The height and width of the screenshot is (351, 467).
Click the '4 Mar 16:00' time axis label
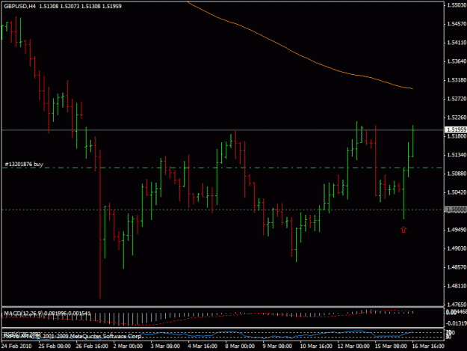[x=202, y=346]
